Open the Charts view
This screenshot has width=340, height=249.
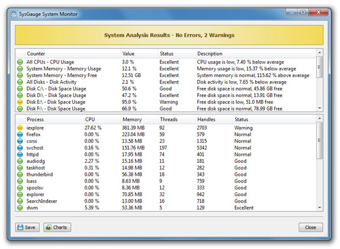click(x=57, y=227)
